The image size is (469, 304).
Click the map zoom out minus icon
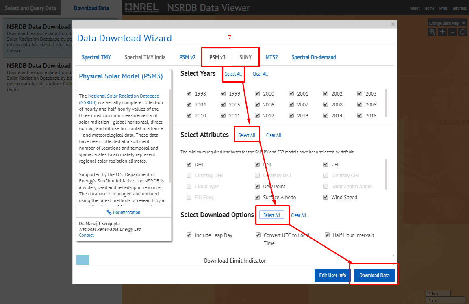pos(453,32)
